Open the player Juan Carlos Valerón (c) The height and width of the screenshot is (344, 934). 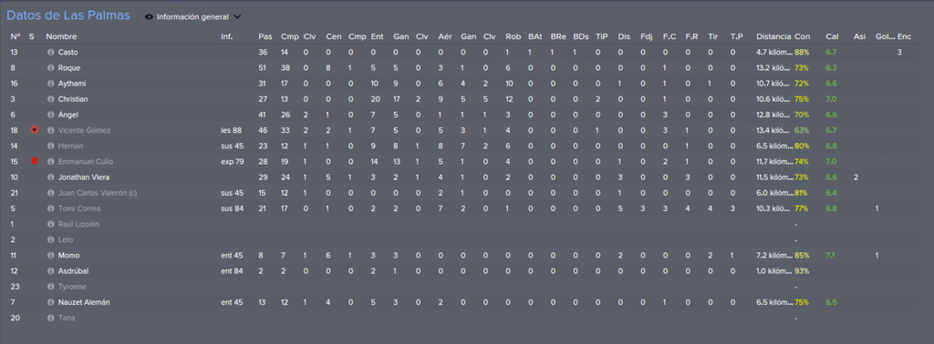point(99,193)
